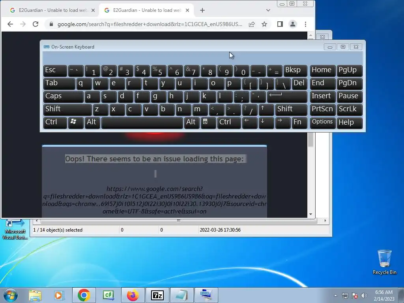Viewport: 404px width, 303px height.
Task: Click the context menu key on keyboard
Action: [208, 123]
